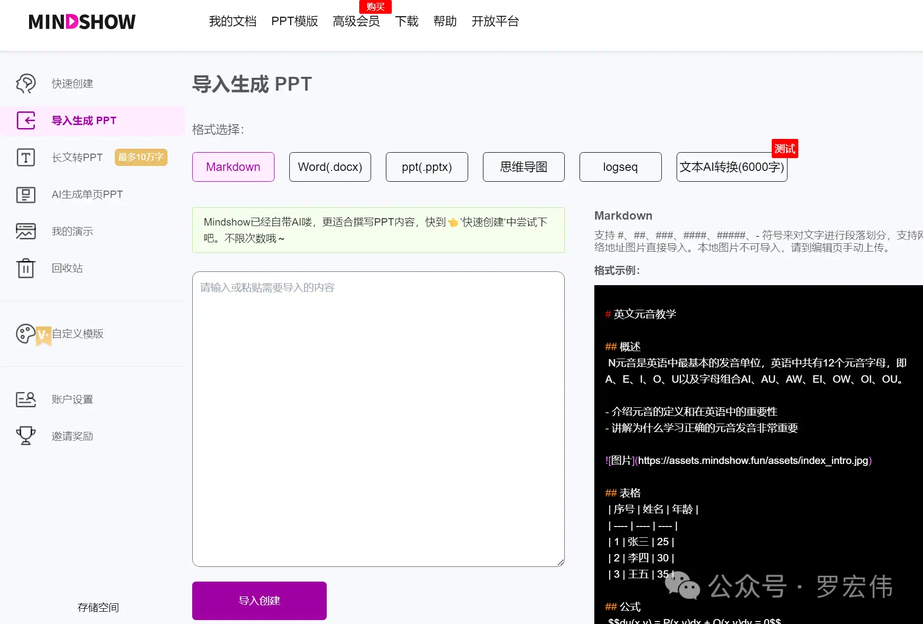Viewport: 923px width, 624px height.
Task: Open 高级会员 in top navigation
Action: (x=356, y=21)
